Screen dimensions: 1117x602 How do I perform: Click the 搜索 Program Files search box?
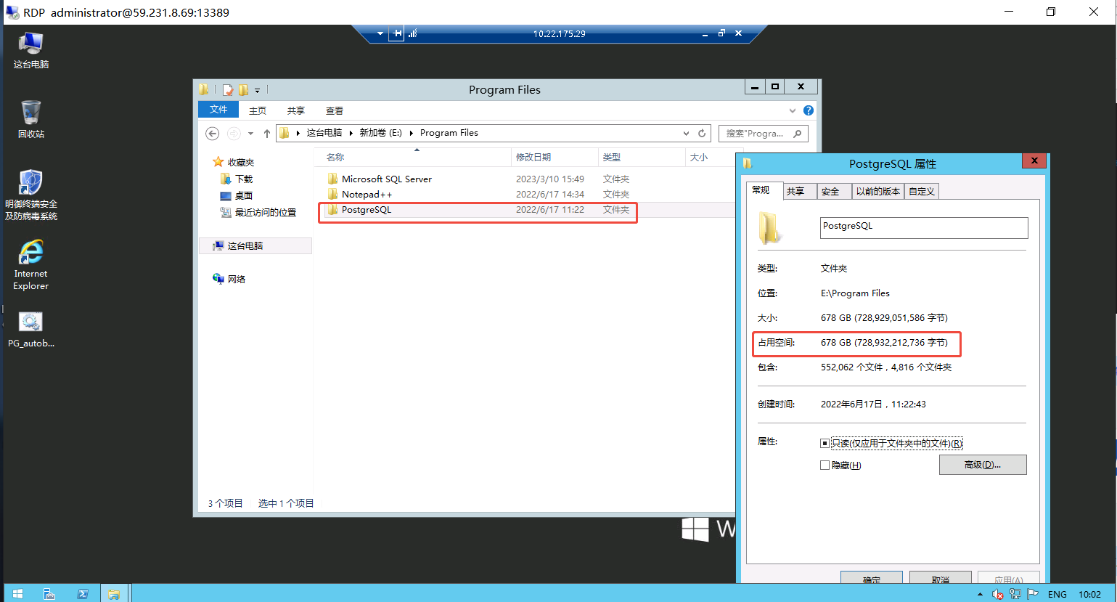[x=764, y=134]
